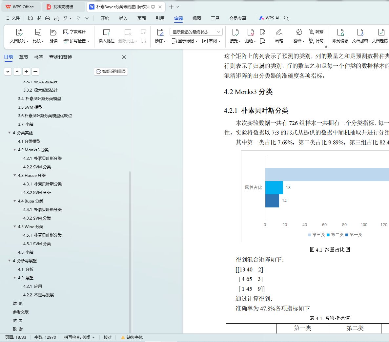The width and height of the screenshot is (389, 342).
Task: Open the 文件 menu
Action: tap(13, 18)
